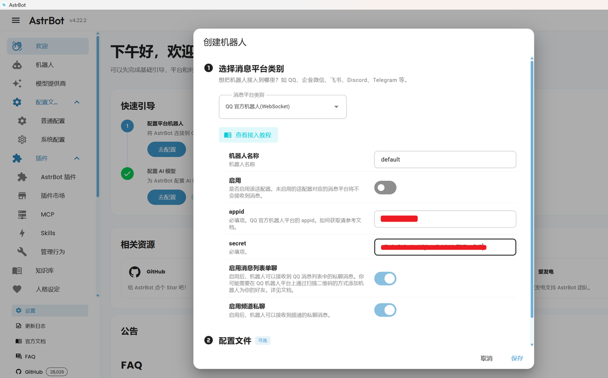The height and width of the screenshot is (378, 608).
Task: Click the puzzle icon beside 插件
Action: click(x=17, y=158)
